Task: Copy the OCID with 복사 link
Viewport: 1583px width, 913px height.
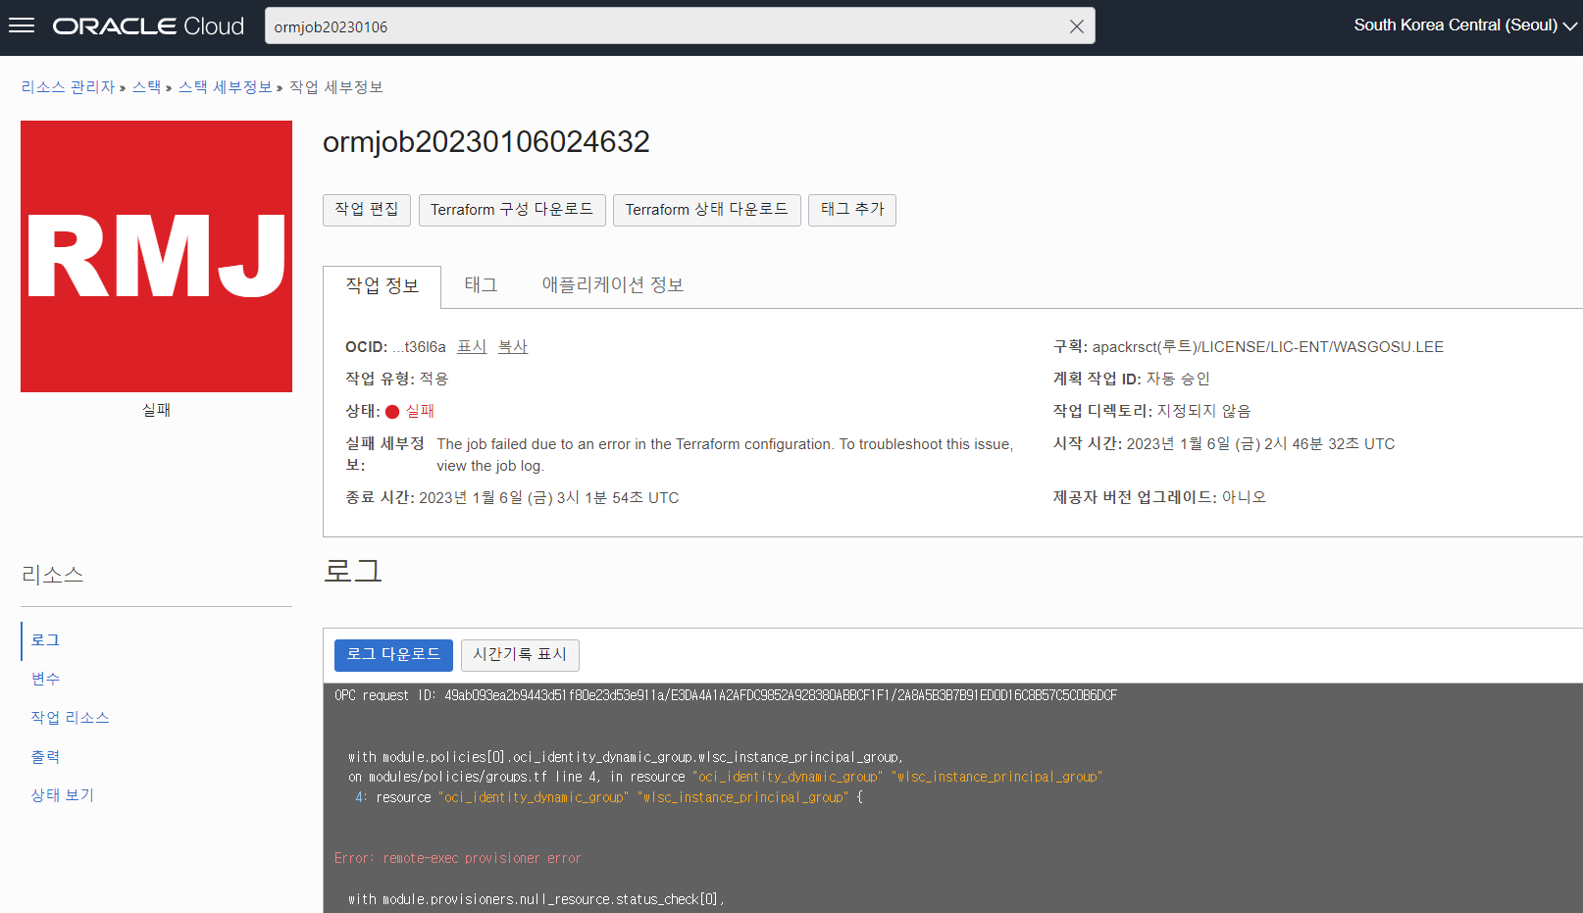Action: 513,347
